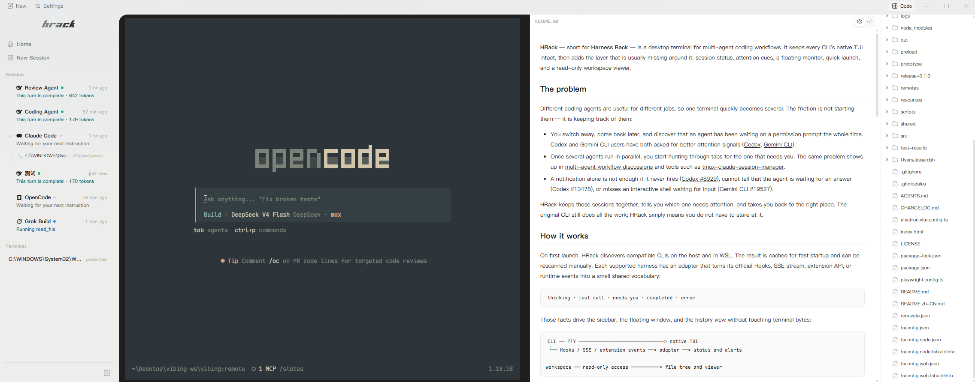Click the package.json file icon
Screen dimensions: 975x382
click(x=895, y=268)
